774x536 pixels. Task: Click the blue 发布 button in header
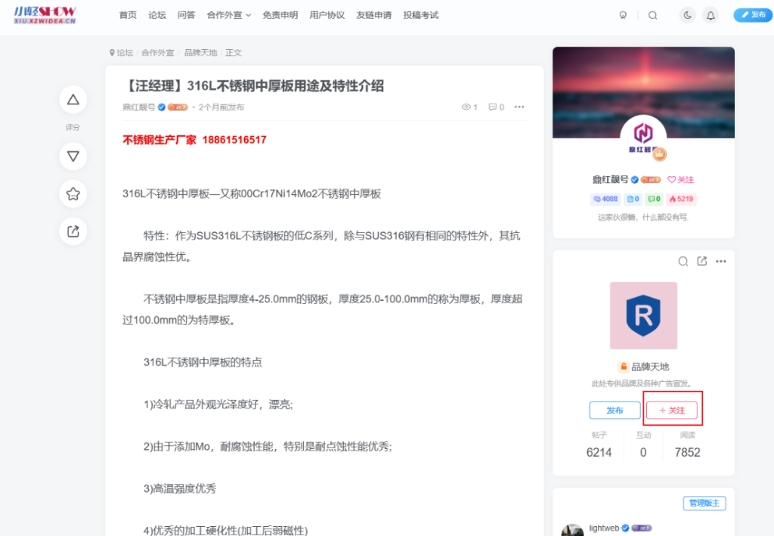tap(752, 15)
